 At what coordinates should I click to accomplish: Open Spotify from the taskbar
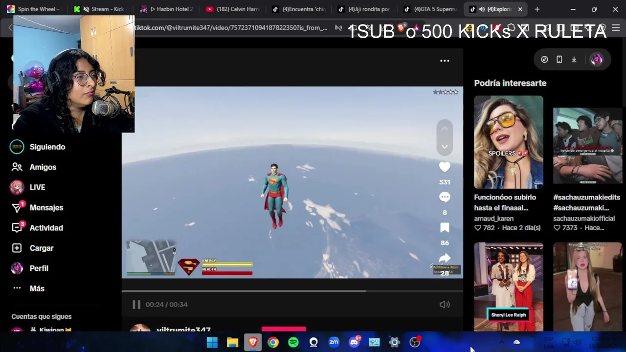(293, 342)
